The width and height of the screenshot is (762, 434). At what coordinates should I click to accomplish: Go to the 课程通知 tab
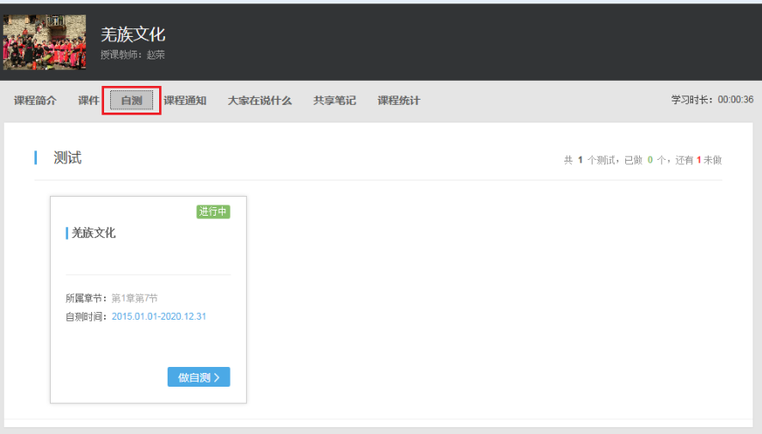pyautogui.click(x=185, y=101)
